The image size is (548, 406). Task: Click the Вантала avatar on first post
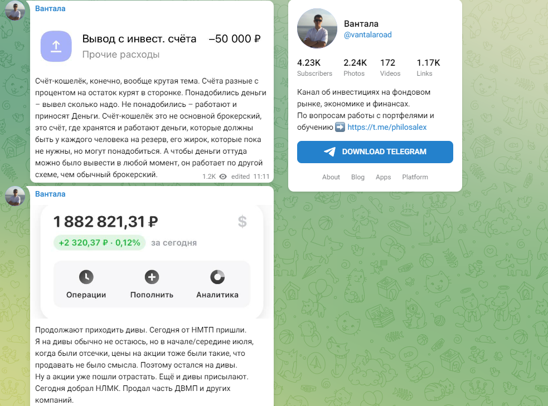pos(15,10)
